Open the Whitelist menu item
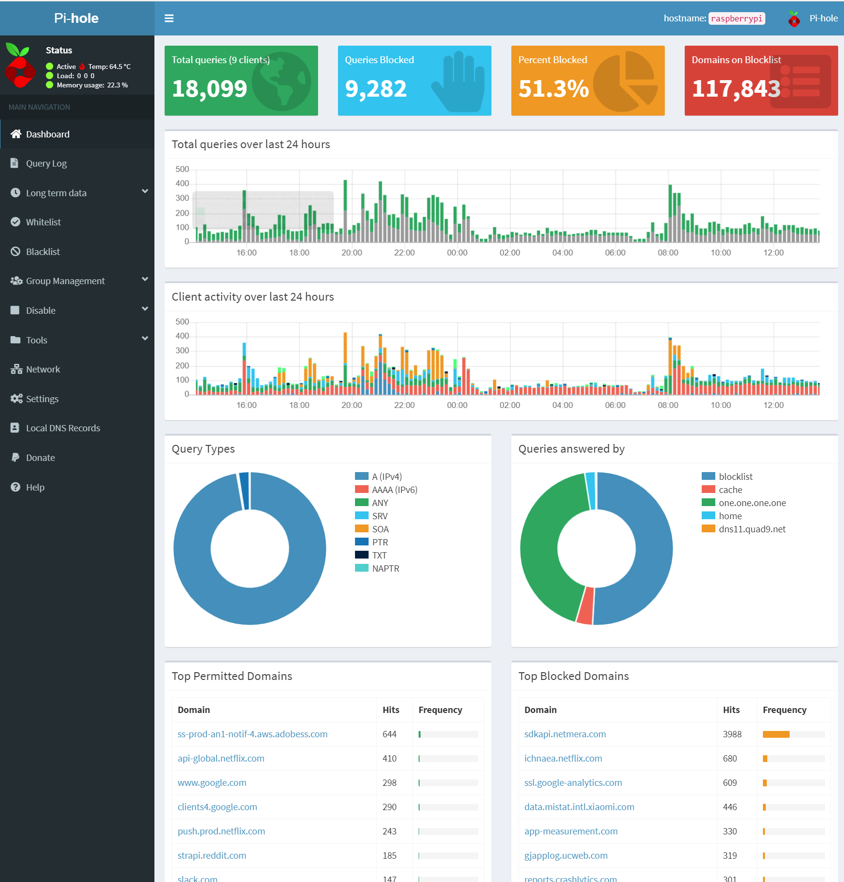 [x=77, y=222]
